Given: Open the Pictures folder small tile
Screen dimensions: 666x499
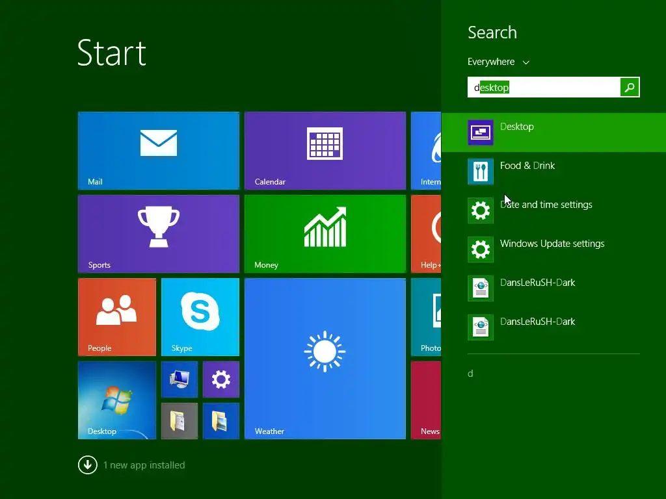Looking at the screenshot, I should pos(221,421).
